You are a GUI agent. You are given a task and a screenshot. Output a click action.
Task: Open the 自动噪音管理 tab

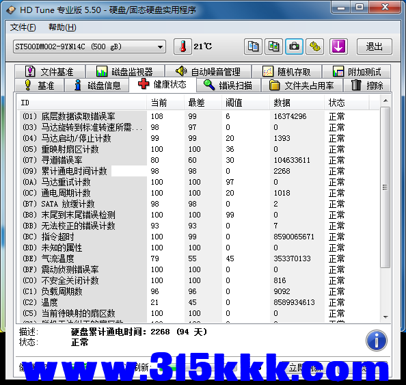tap(208, 72)
